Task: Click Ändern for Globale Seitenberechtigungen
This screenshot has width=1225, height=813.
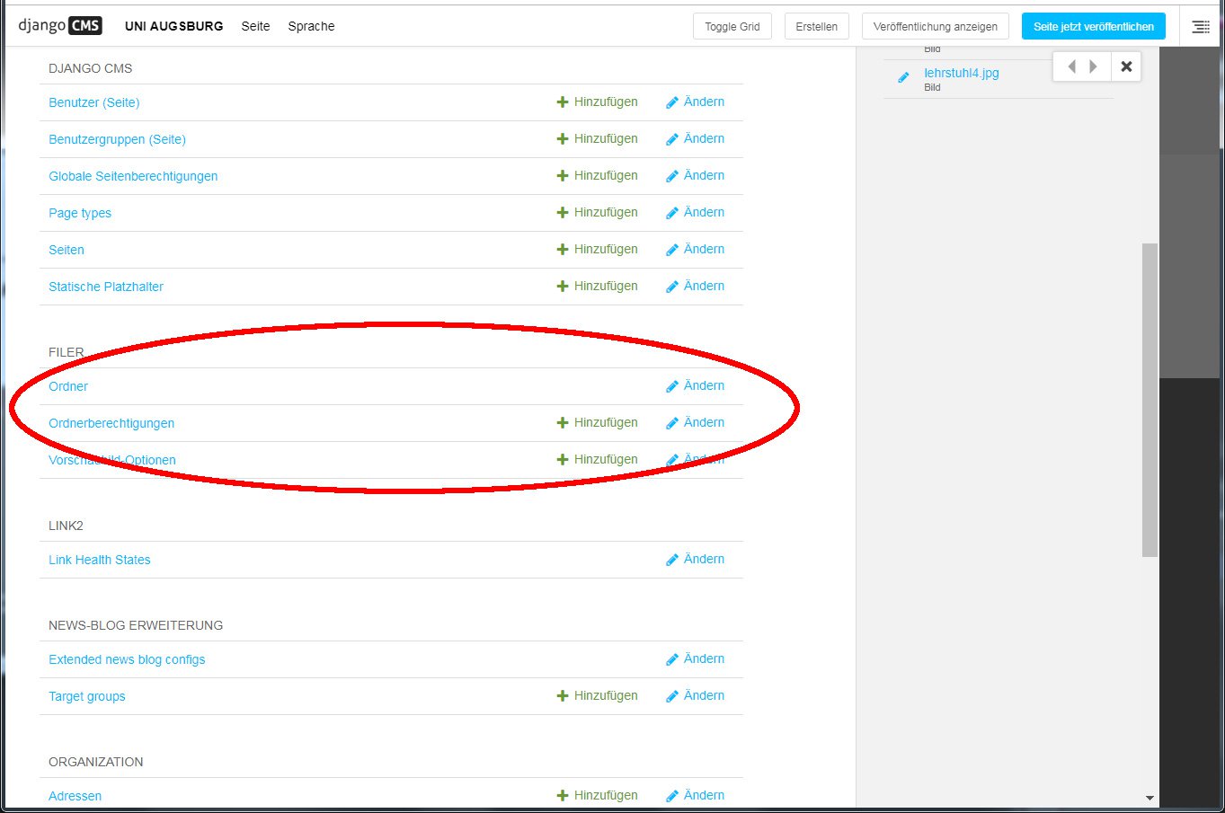Action: click(x=696, y=175)
